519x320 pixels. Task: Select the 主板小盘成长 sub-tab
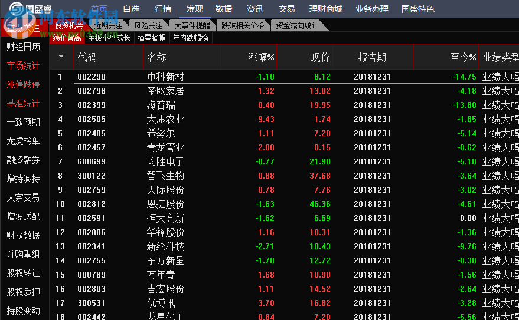click(x=109, y=38)
